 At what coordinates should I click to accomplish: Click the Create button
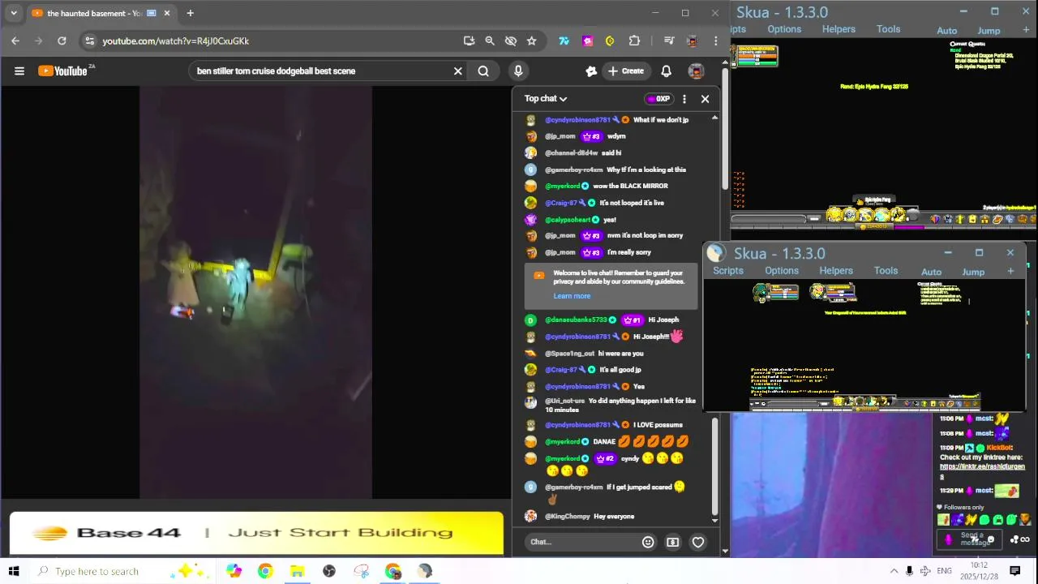tap(626, 71)
